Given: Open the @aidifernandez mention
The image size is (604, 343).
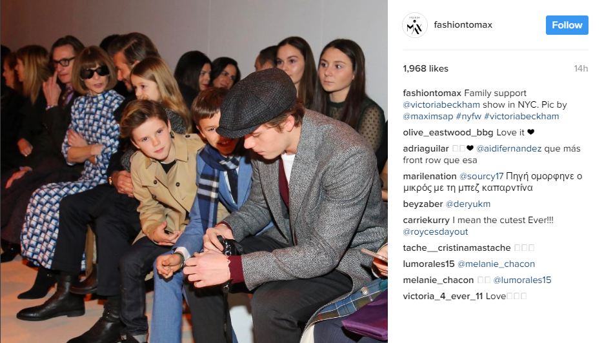Looking at the screenshot, I should 509,148.
